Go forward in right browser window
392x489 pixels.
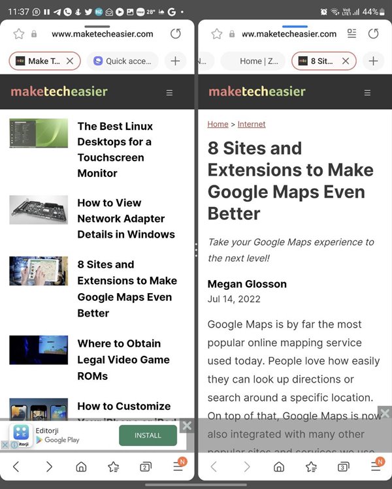pos(246,467)
